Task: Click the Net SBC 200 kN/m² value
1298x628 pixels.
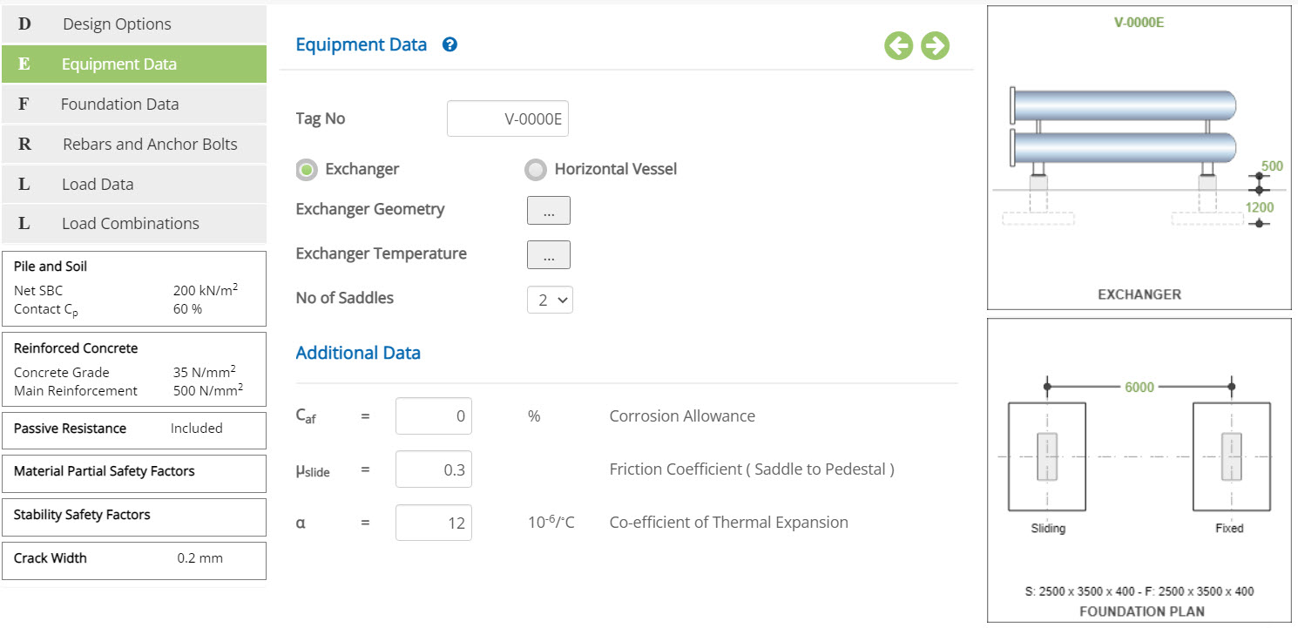Action: click(206, 290)
